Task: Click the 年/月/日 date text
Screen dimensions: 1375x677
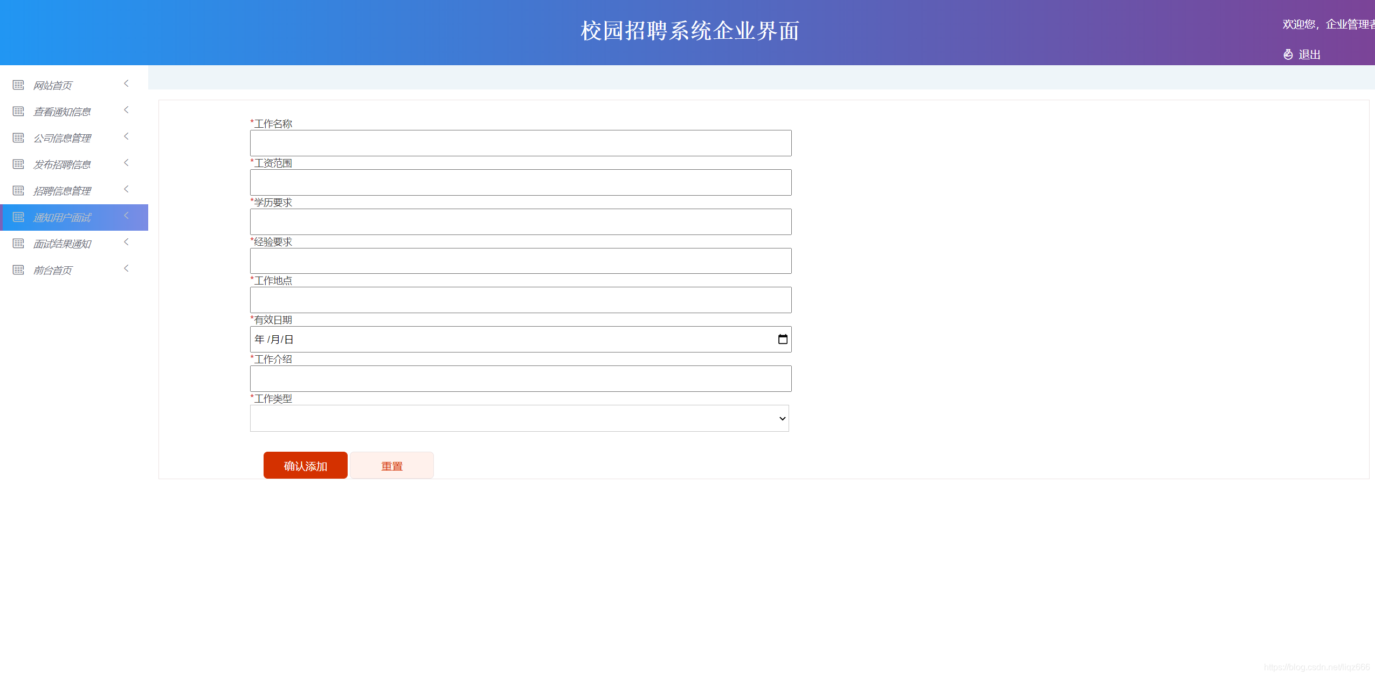Action: click(274, 340)
